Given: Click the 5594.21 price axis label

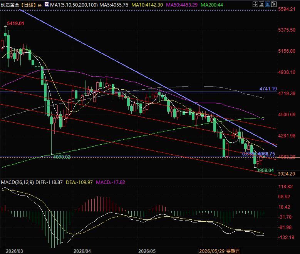Looking at the screenshot, I should pos(287,9).
